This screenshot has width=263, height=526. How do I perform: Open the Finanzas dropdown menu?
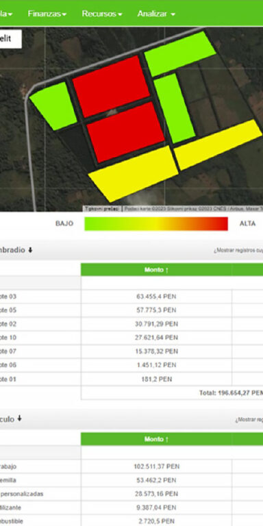(x=47, y=14)
